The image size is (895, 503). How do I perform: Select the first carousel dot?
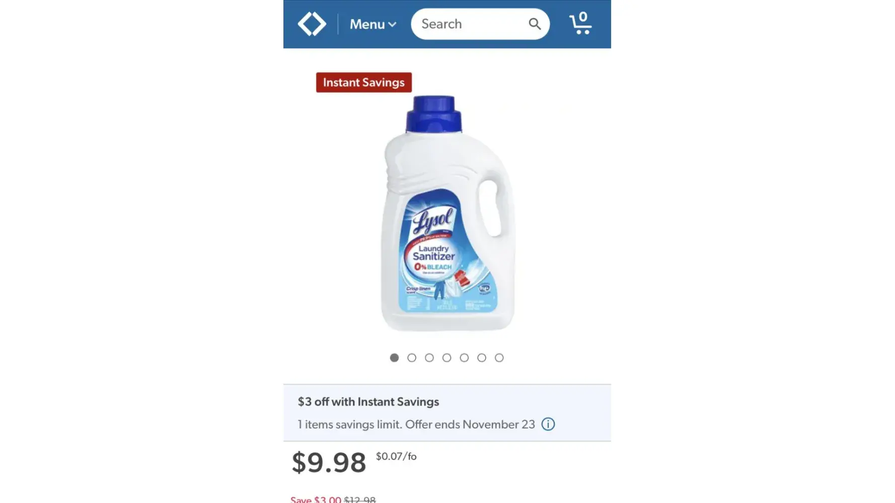pos(394,358)
